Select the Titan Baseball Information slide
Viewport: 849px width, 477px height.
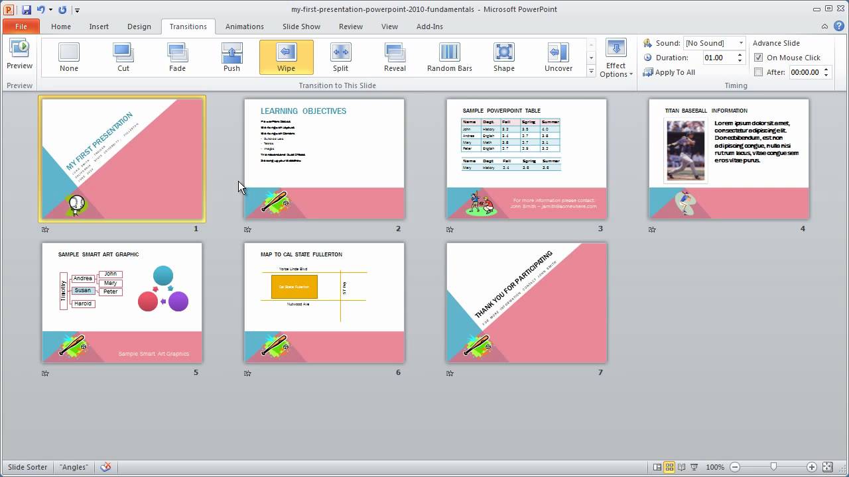point(729,159)
